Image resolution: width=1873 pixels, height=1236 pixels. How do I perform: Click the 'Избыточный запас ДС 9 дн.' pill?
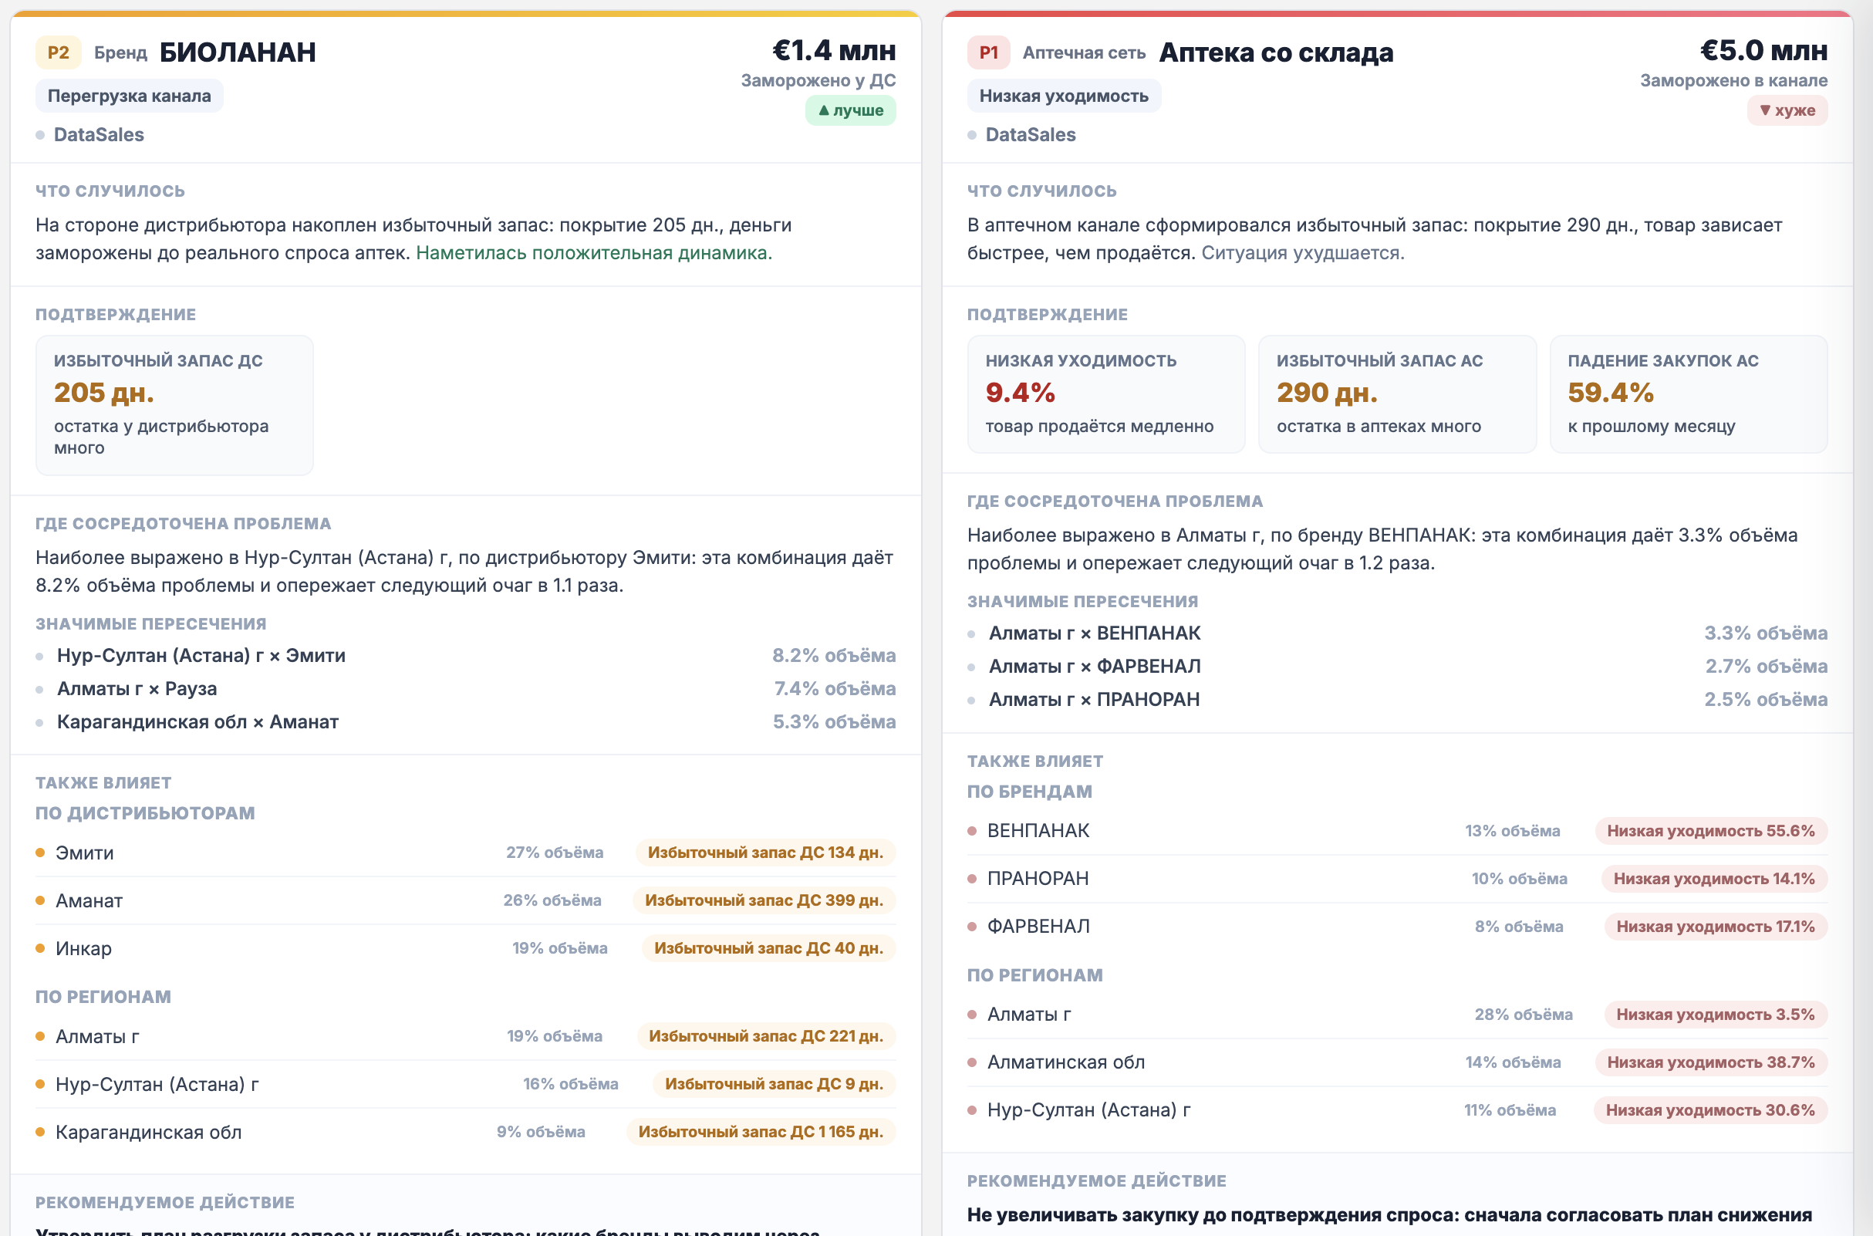[x=774, y=1085]
